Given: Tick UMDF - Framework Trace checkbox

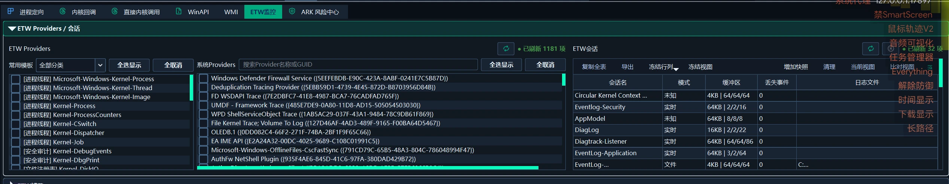Looking at the screenshot, I should 203,105.
